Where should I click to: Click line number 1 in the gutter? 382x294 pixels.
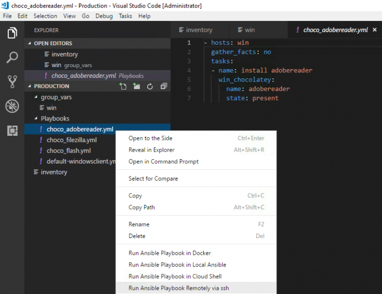(189, 43)
